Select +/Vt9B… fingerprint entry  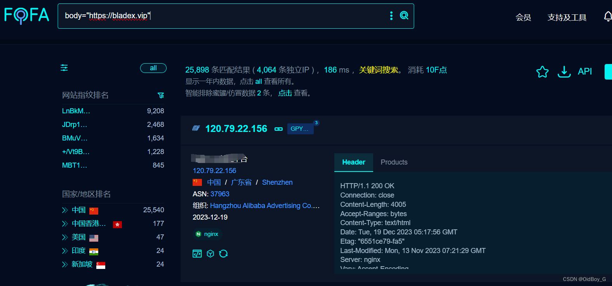coord(76,152)
